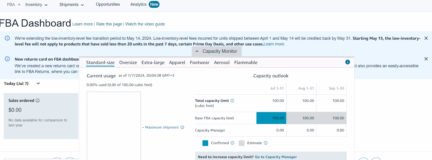
Task: Click the Jul 1-31 column header
Action: pos(277,88)
